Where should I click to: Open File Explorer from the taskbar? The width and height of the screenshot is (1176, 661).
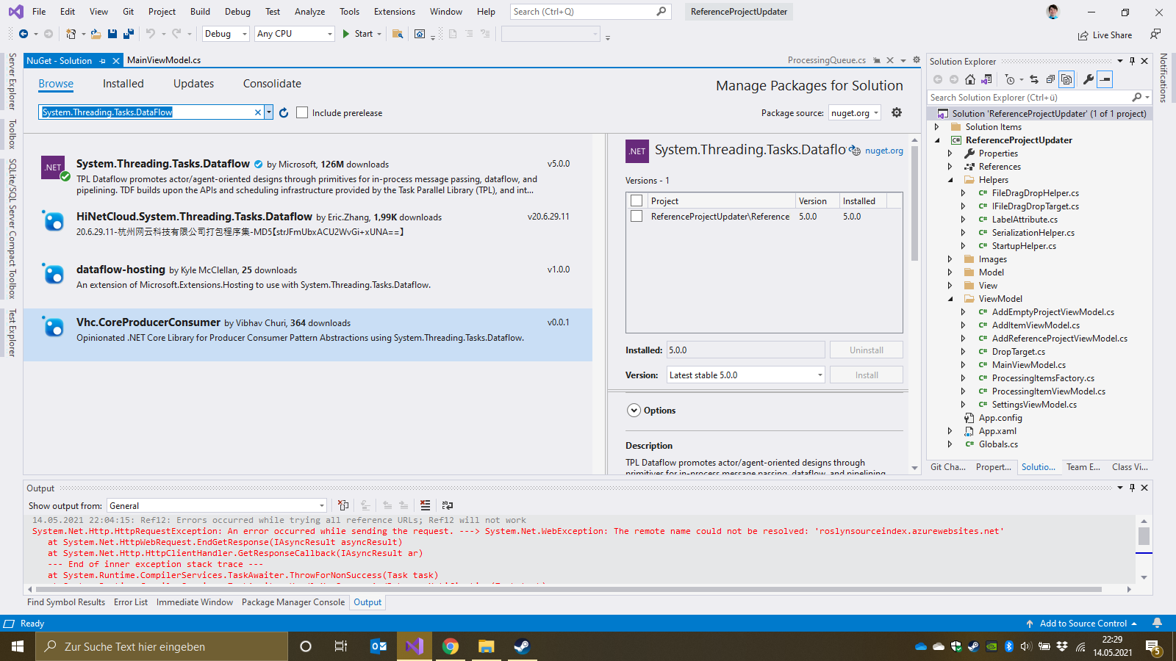(486, 646)
